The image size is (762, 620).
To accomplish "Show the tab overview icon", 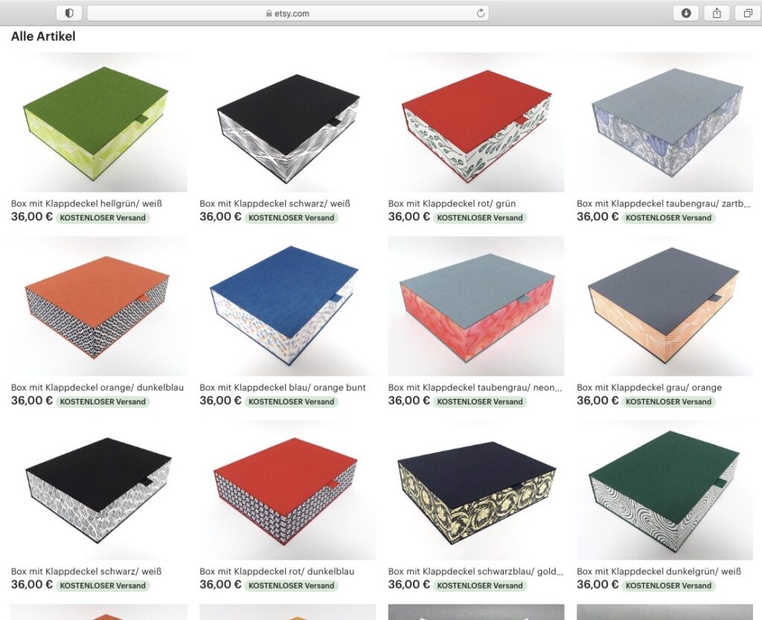I will click(748, 13).
